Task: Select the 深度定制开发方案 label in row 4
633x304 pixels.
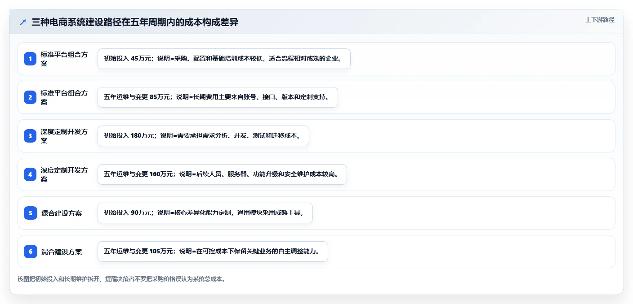Action: tap(64, 174)
